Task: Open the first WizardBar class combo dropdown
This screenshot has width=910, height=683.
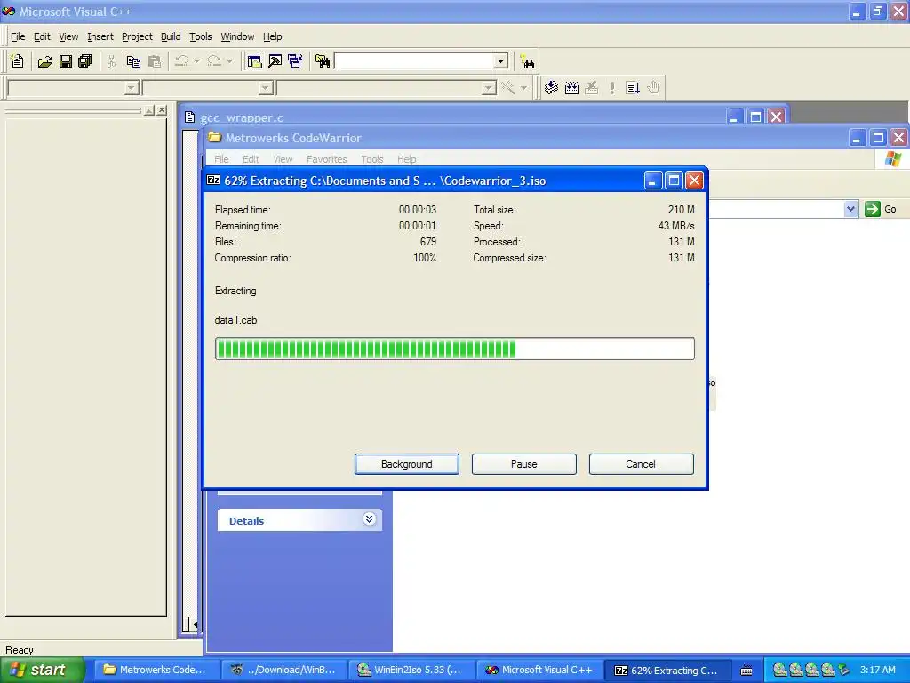Action: tap(132, 88)
